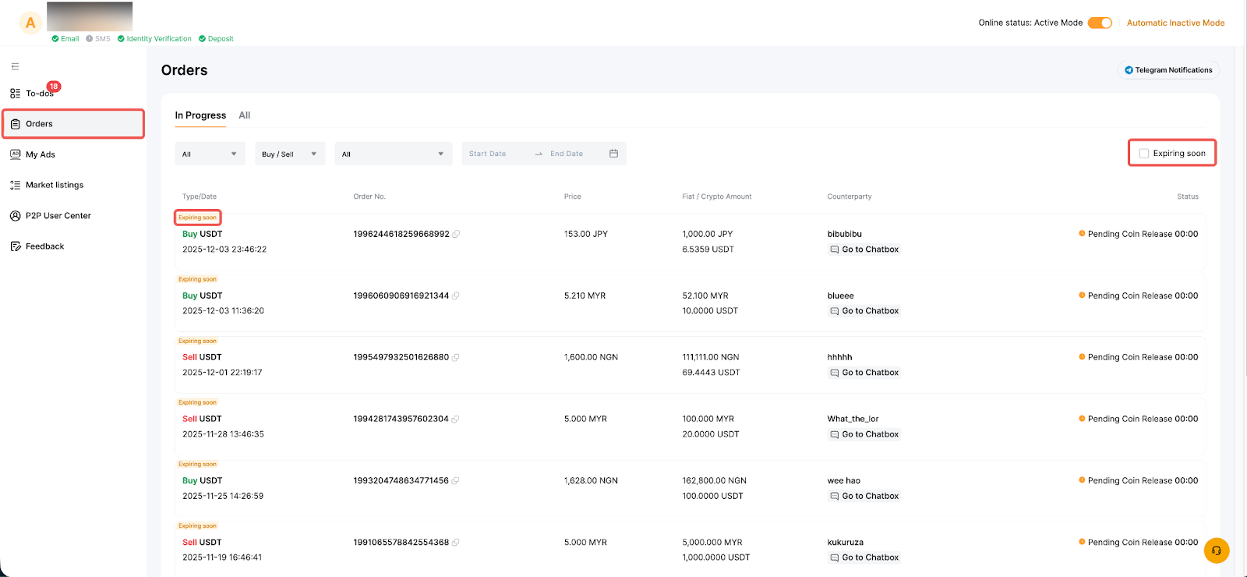Open the customer support headset icon
This screenshot has width=1247, height=577.
point(1216,550)
